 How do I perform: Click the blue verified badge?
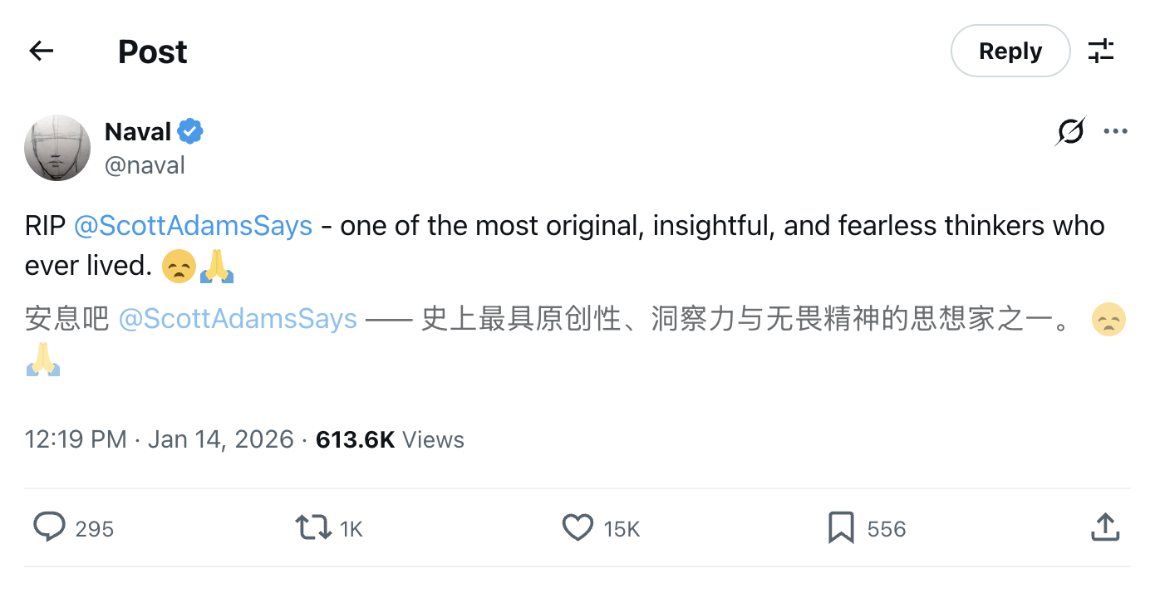pyautogui.click(x=191, y=131)
